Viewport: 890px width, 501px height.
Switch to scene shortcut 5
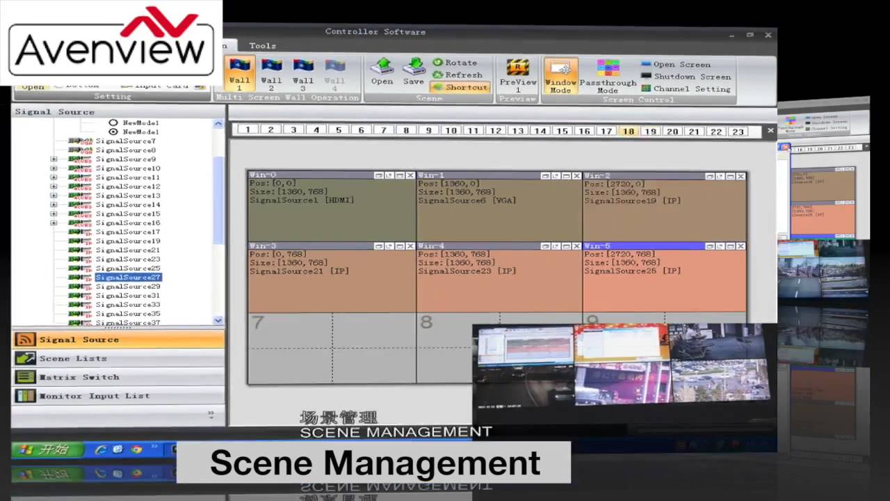(x=339, y=130)
